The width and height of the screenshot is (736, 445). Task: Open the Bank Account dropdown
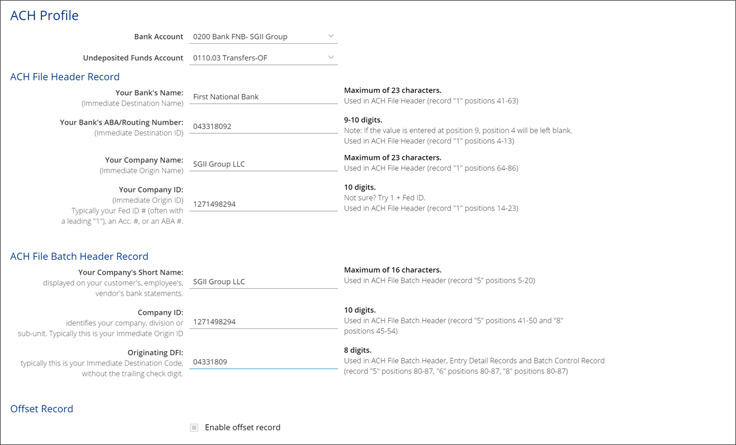[263, 36]
